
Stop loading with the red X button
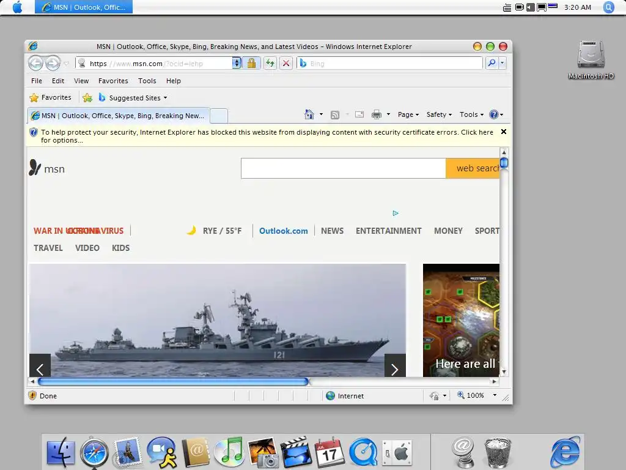[286, 63]
